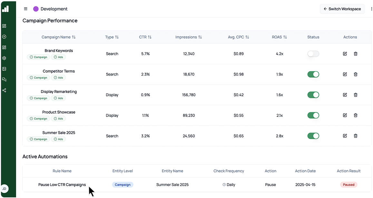Screen dimensions: 373x198
Task: Sort table by Avg. CPC column
Action: pyautogui.click(x=238, y=37)
